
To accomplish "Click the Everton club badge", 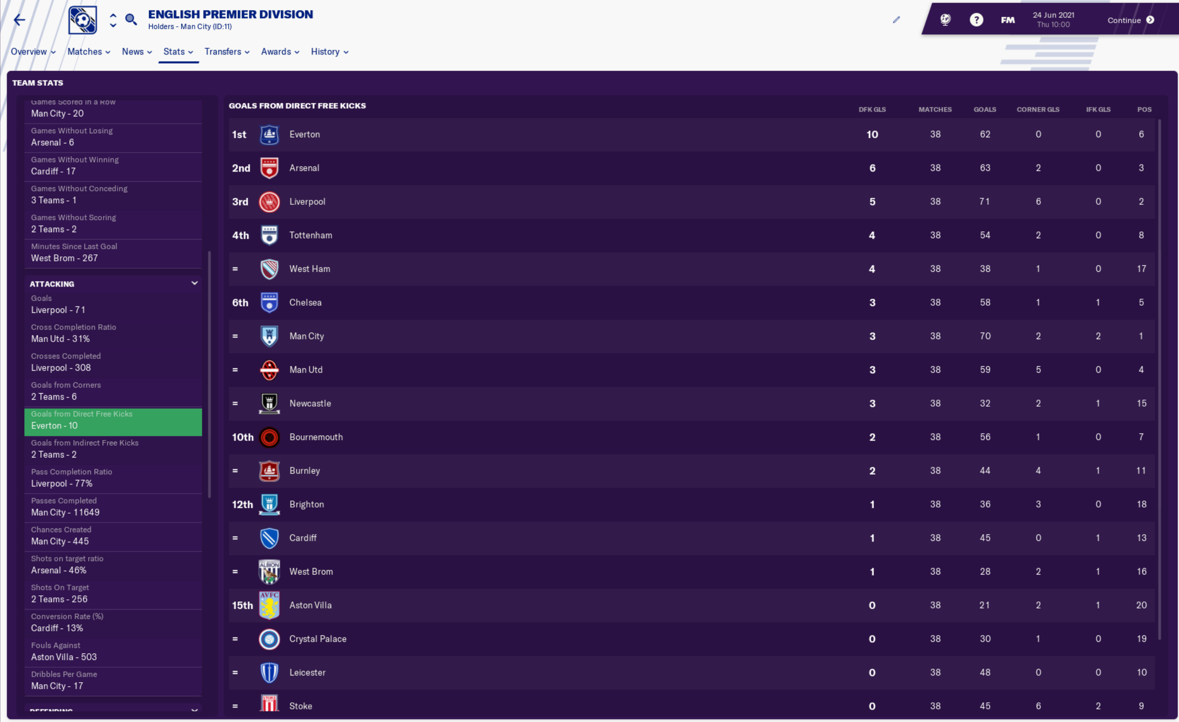I will tap(269, 135).
